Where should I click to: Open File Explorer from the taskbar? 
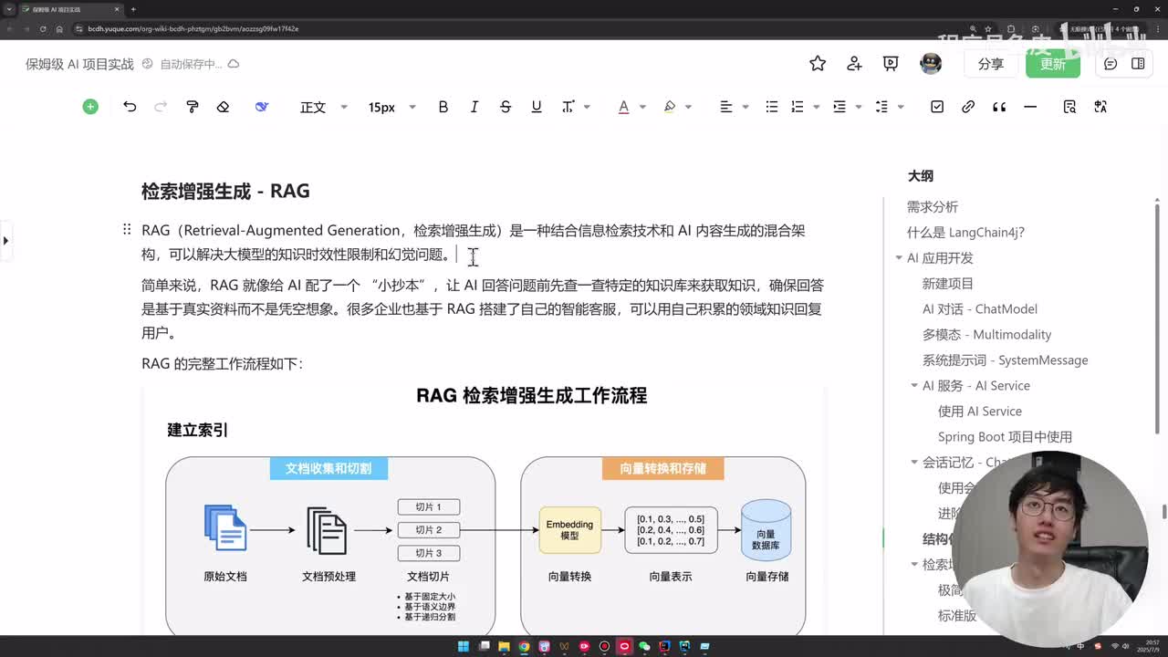coord(504,646)
